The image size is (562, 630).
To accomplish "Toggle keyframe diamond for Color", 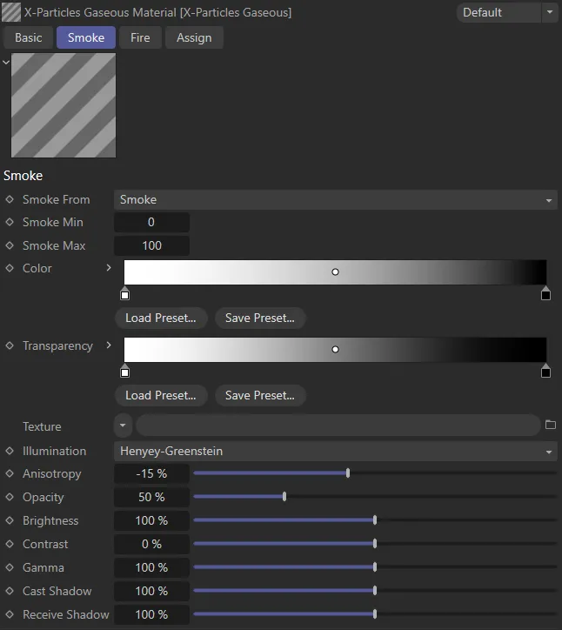I will tap(10, 268).
